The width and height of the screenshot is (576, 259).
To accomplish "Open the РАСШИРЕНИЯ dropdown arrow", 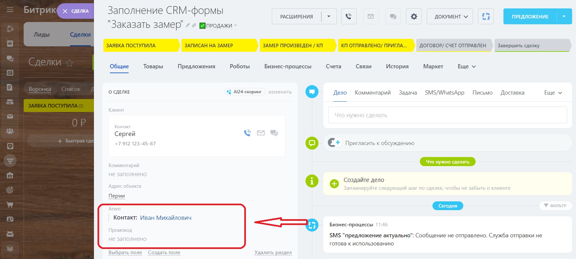I will [x=329, y=17].
